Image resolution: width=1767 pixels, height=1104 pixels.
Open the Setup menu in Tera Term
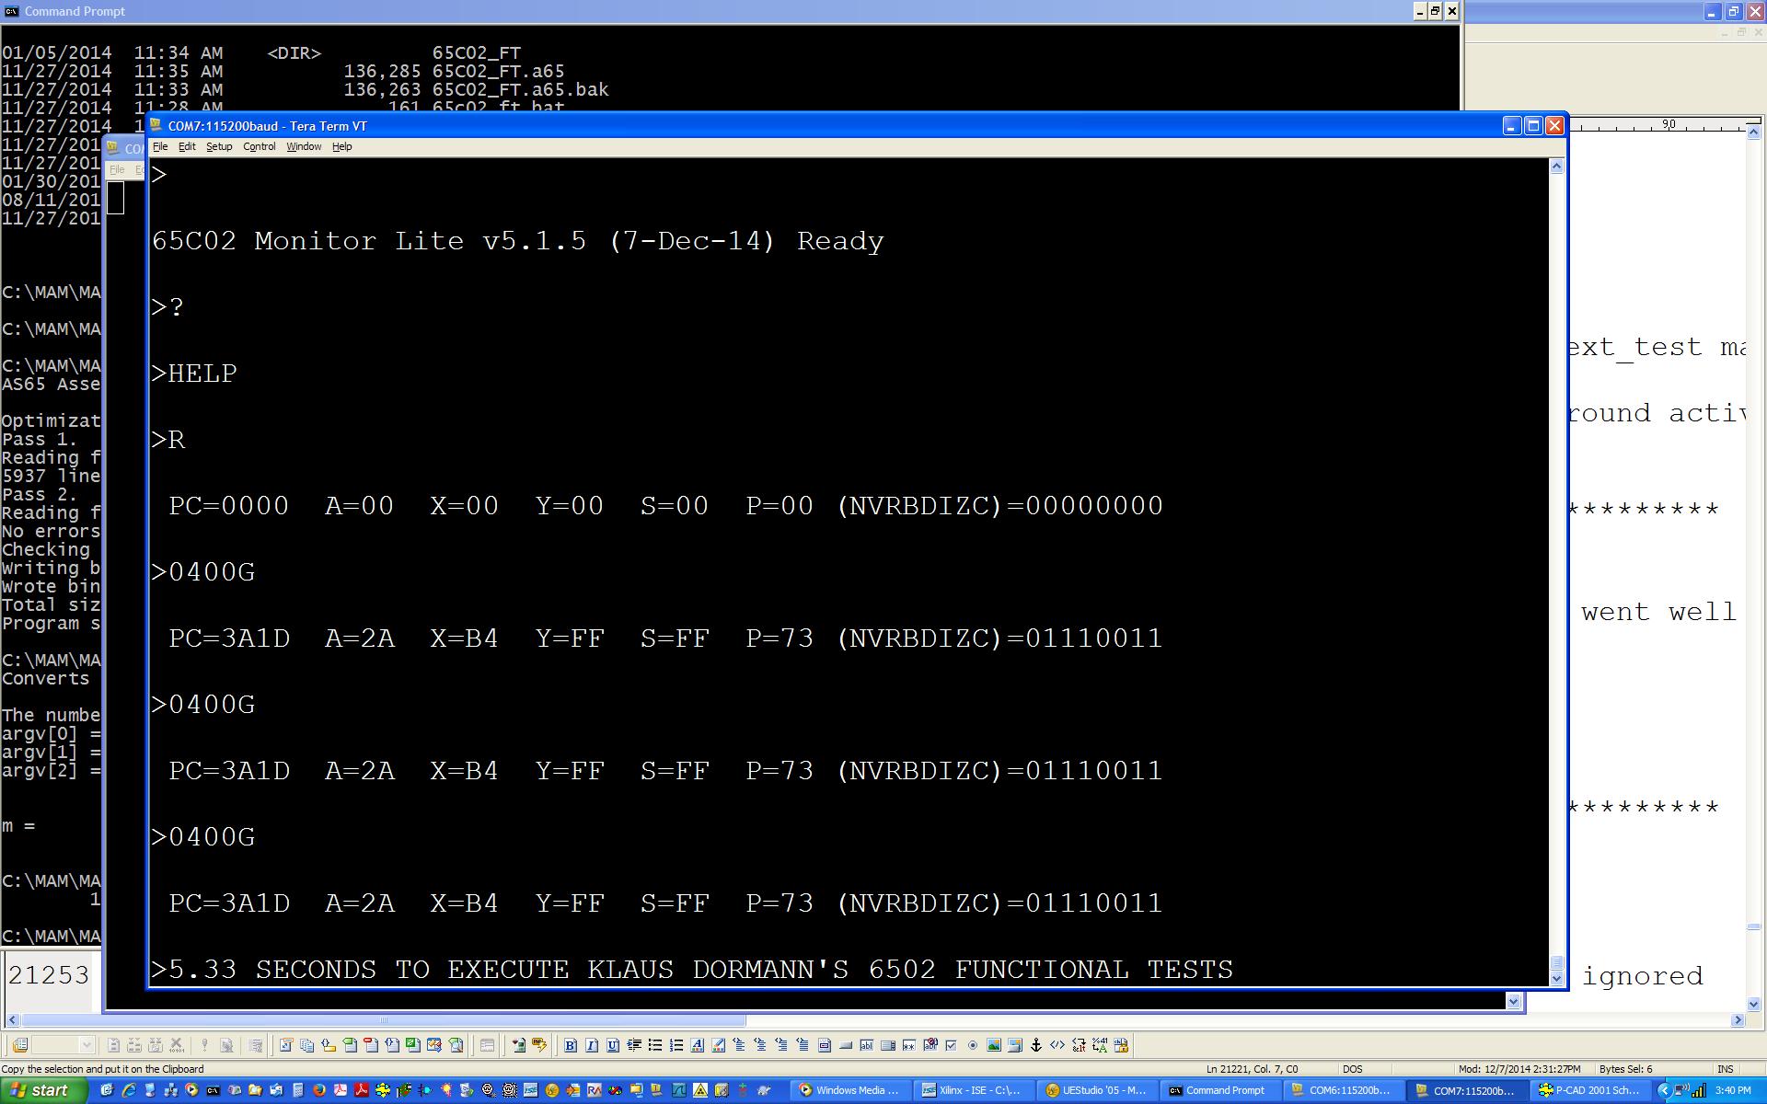coord(219,146)
